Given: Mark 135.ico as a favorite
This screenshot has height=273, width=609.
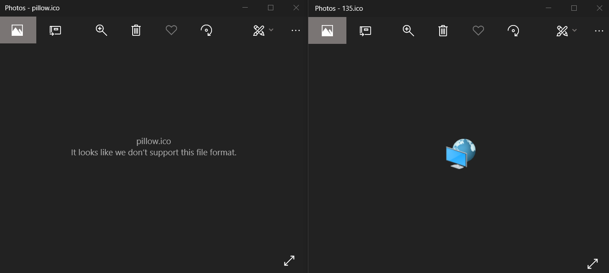Looking at the screenshot, I should tap(478, 30).
